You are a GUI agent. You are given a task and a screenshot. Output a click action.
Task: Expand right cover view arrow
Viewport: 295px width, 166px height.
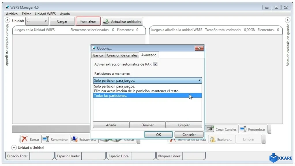288,20
